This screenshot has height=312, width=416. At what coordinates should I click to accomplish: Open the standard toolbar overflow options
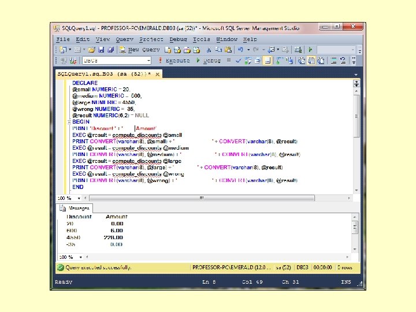tap(360, 50)
